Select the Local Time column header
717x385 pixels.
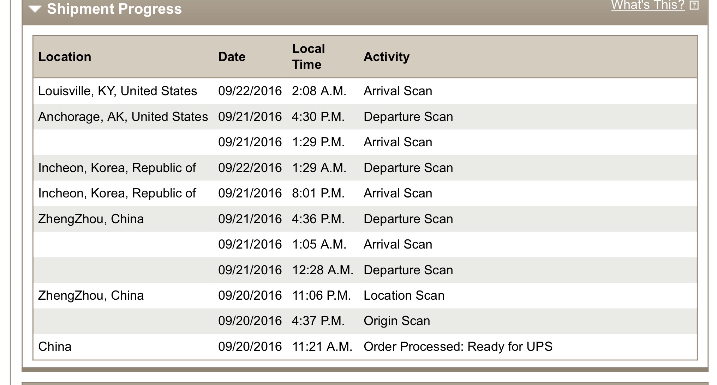[x=308, y=56]
